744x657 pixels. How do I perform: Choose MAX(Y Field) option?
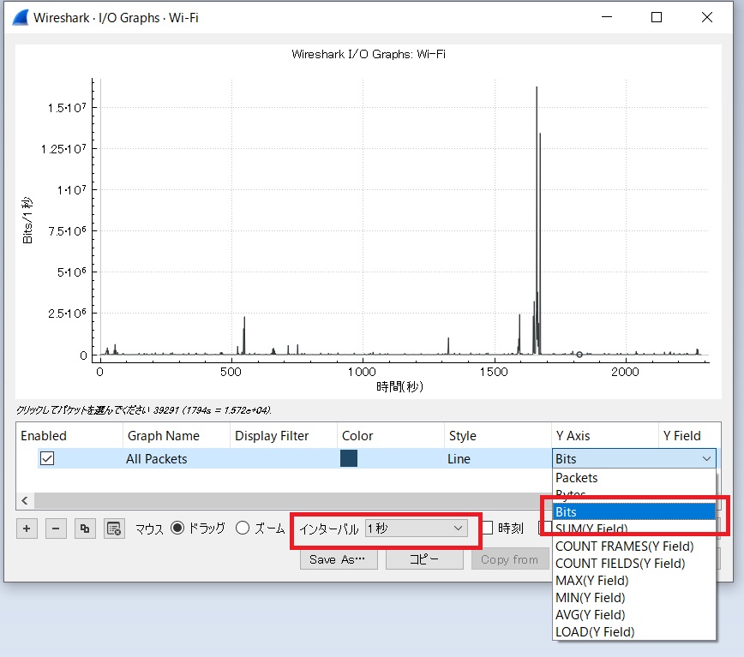(x=634, y=580)
